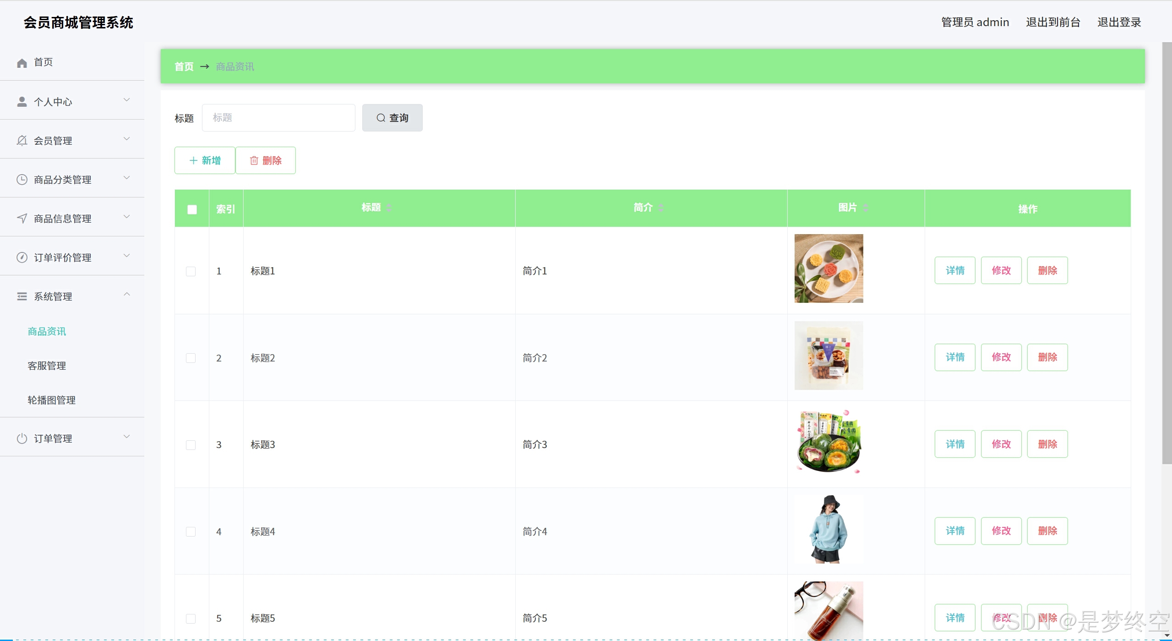Click the compass icon beside 订单评价管理

(22, 257)
